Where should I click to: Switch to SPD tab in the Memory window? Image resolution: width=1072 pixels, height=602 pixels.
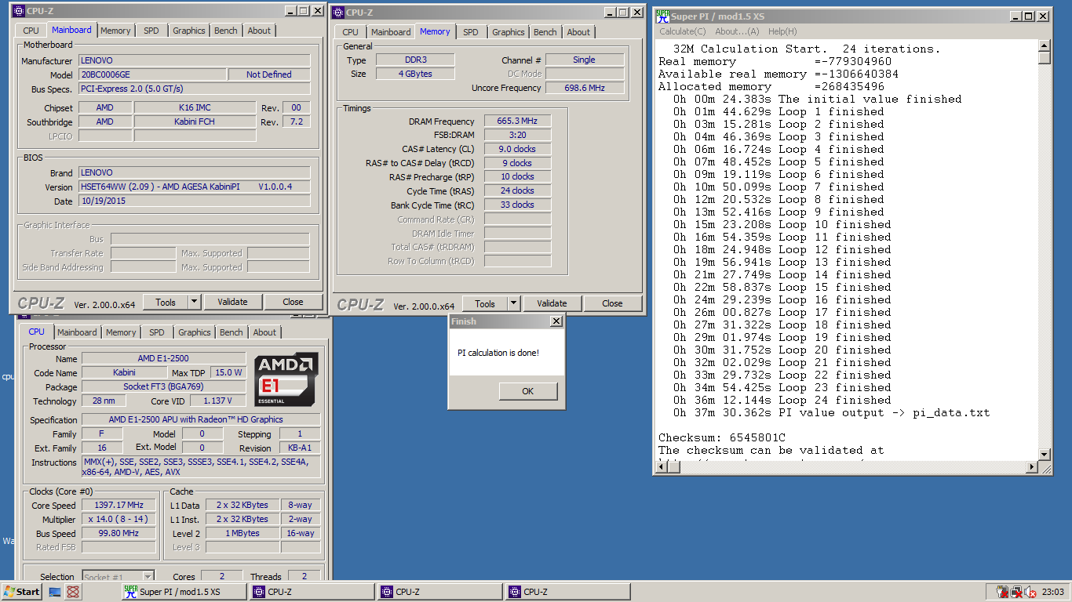click(470, 32)
